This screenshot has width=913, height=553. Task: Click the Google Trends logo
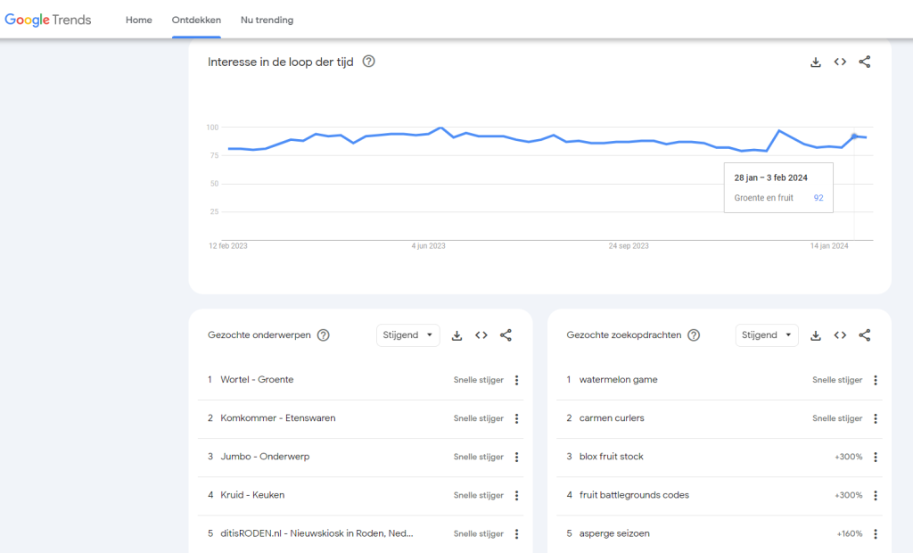coord(48,20)
